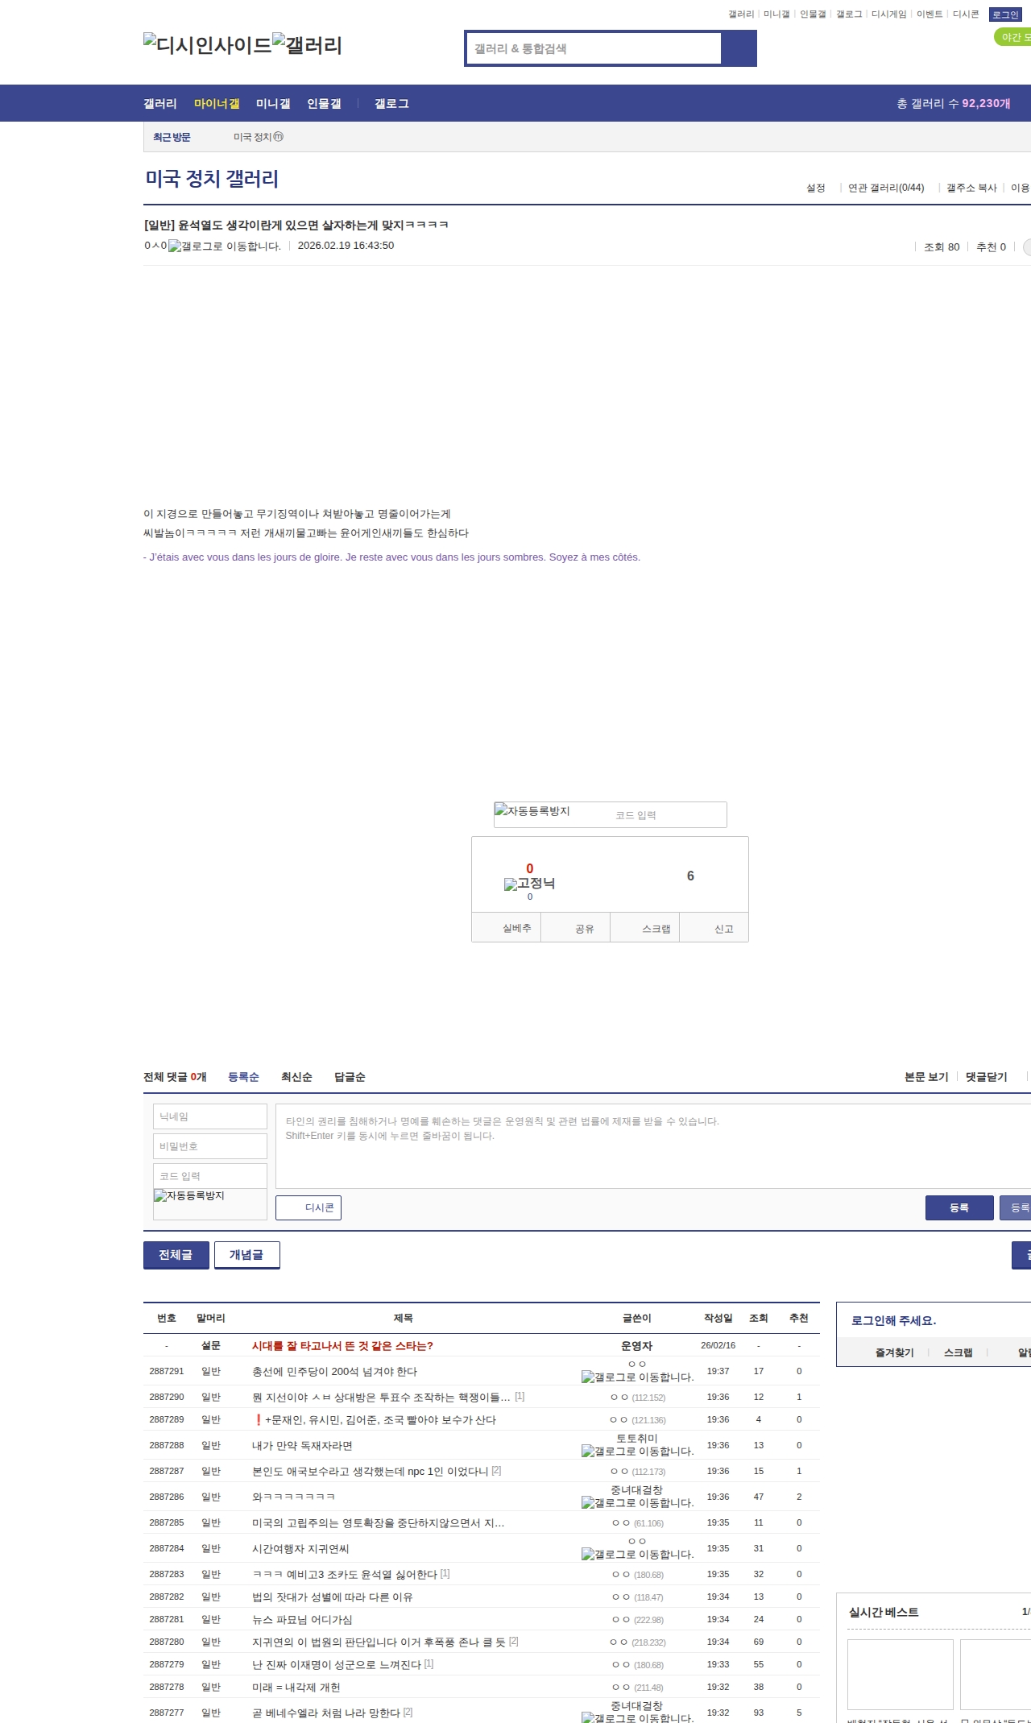Open post 시간여행자 지귀연씨

tap(300, 1549)
